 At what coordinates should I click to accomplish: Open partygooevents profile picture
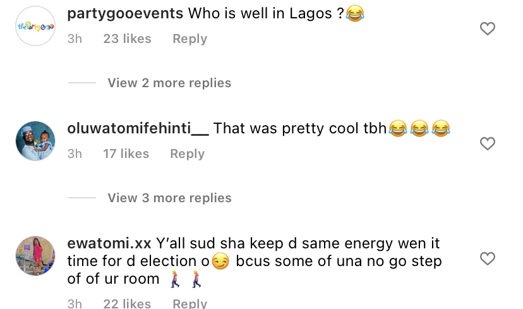(35, 26)
